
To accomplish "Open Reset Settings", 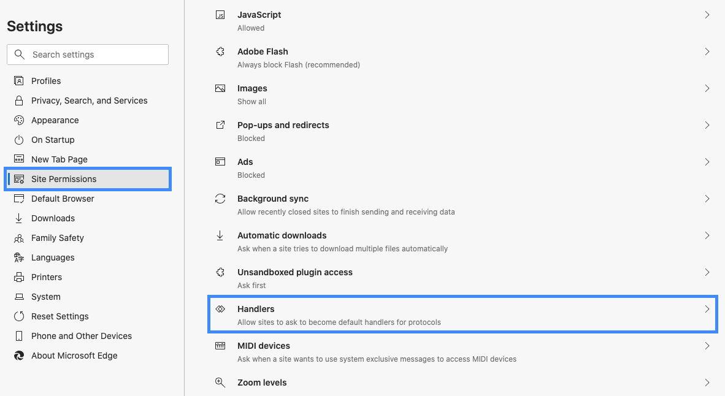I will pyautogui.click(x=59, y=316).
